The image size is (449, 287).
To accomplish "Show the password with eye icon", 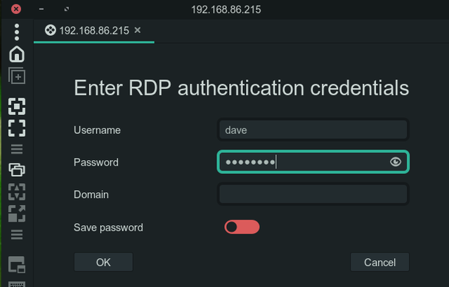I will tap(396, 162).
